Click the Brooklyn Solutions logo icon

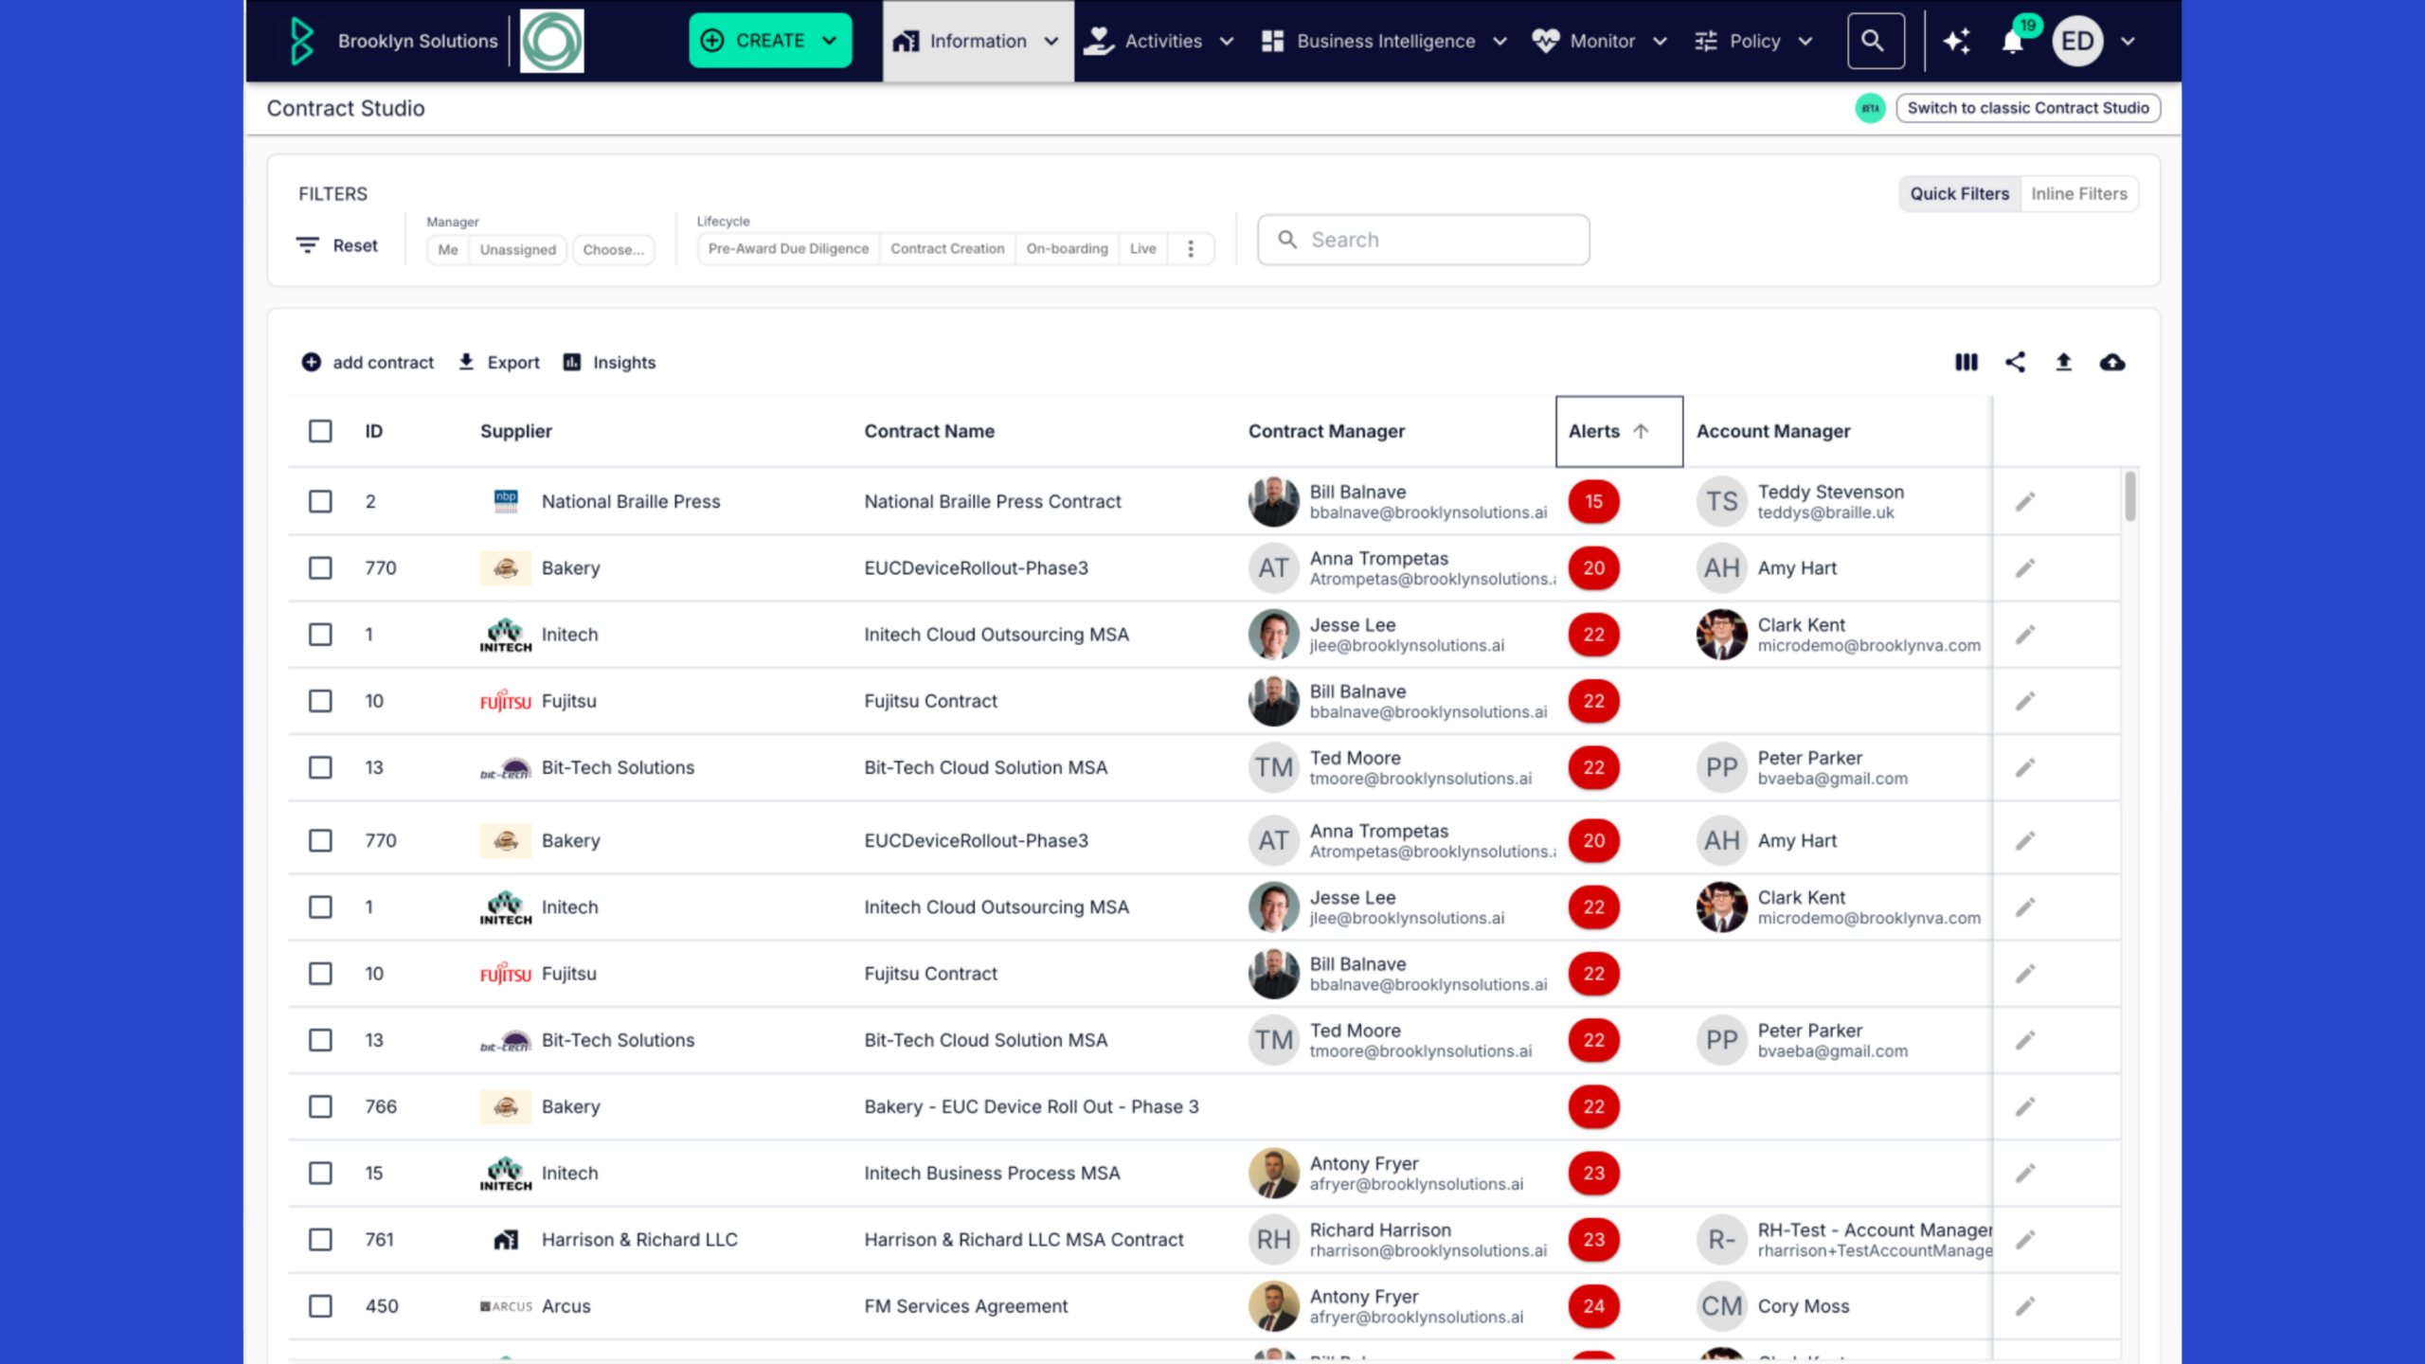301,41
